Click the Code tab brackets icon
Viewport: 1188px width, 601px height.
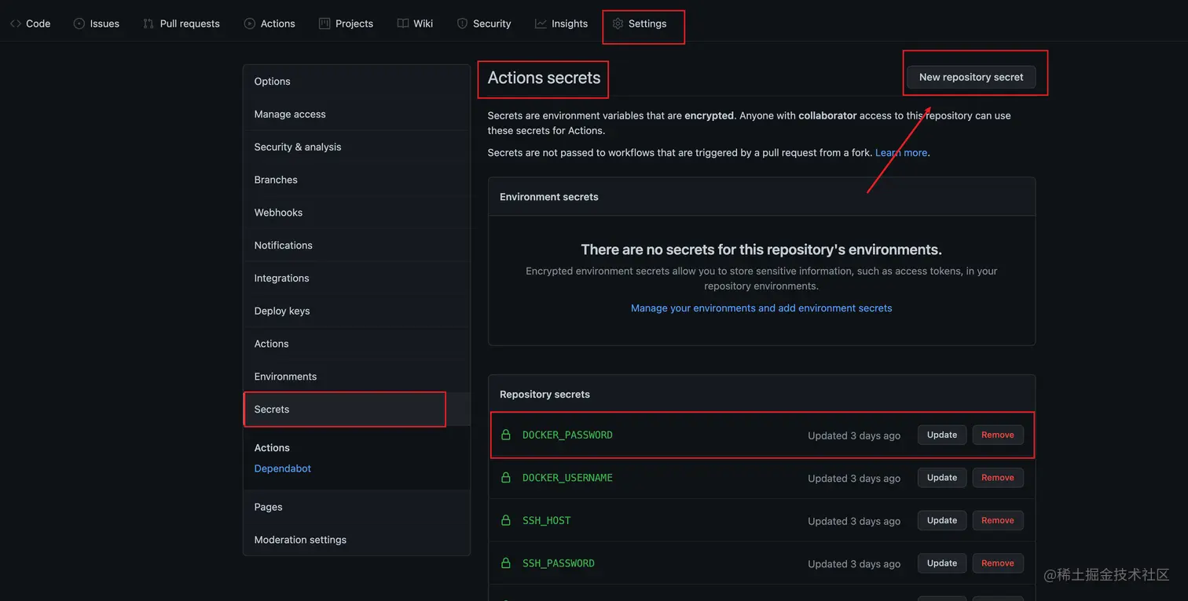(16, 24)
